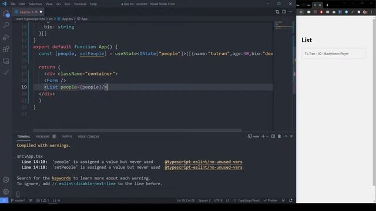The image size is (376, 211).
Task: Open Run and Debug view
Action: tap(6, 37)
